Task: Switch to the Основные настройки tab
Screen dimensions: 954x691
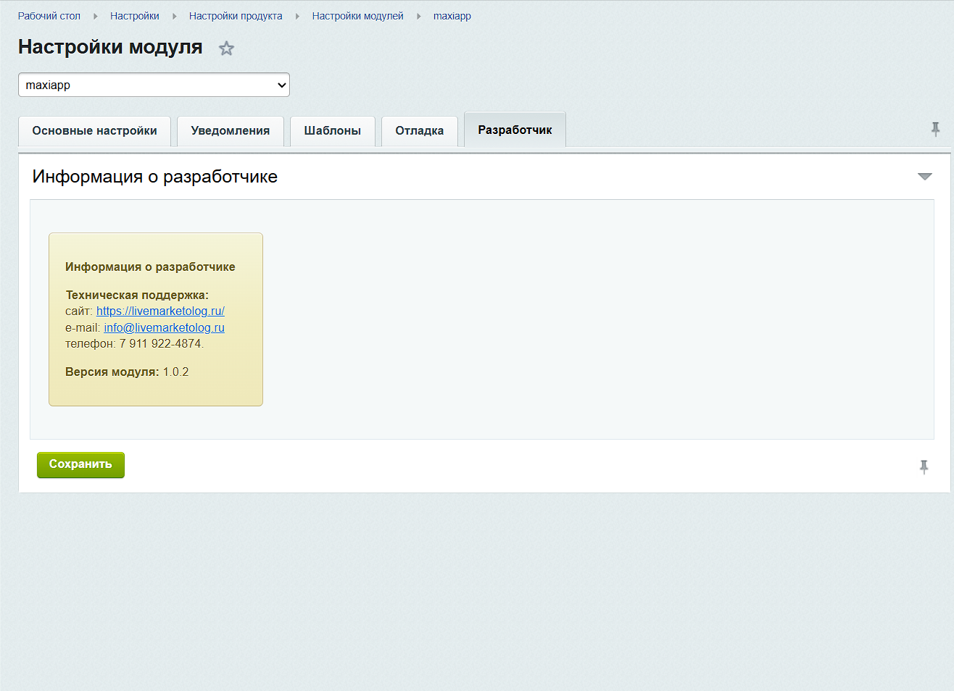Action: (x=94, y=131)
